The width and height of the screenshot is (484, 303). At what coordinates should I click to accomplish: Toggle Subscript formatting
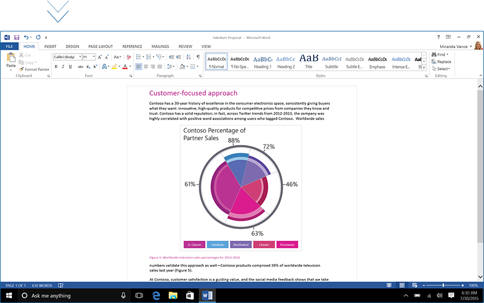[88, 67]
